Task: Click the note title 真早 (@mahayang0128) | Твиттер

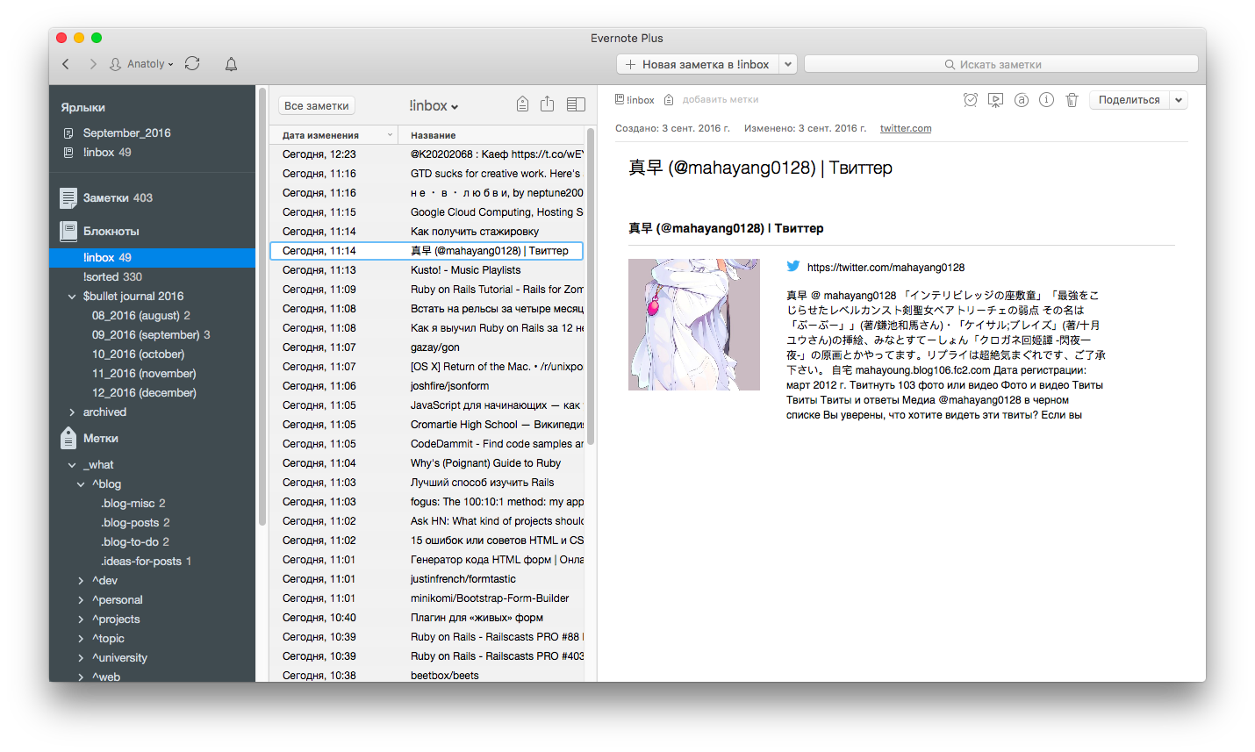Action: click(760, 168)
